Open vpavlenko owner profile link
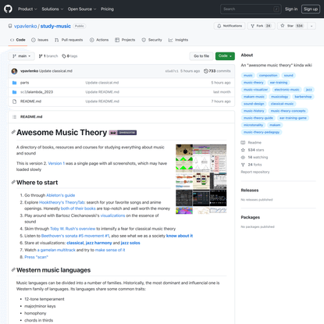This screenshot has width=324, height=324. point(26,26)
